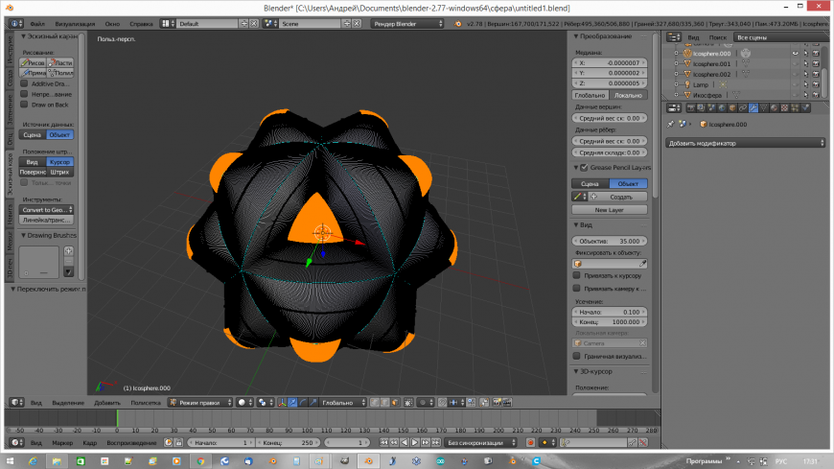The height and width of the screenshot is (469, 834).
Task: Click the New Layer button
Action: pos(610,210)
